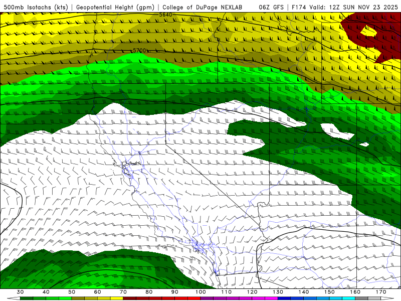Click the colorbar value 150
Viewport: 401px width, 301px height.
click(x=329, y=292)
